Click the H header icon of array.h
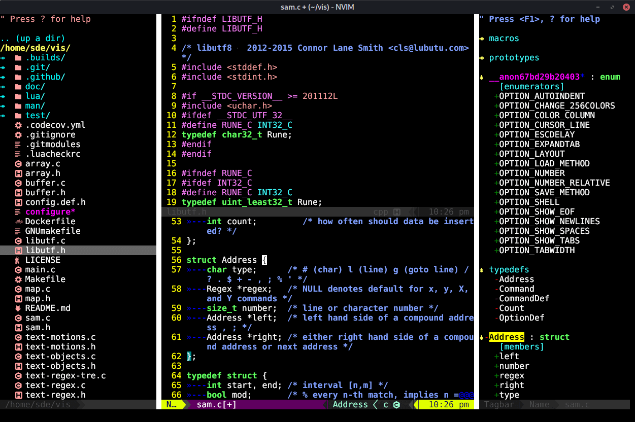The height and width of the screenshot is (422, 635). 18,173
